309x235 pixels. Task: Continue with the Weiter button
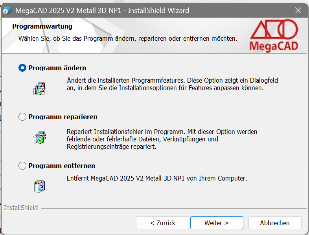click(217, 223)
